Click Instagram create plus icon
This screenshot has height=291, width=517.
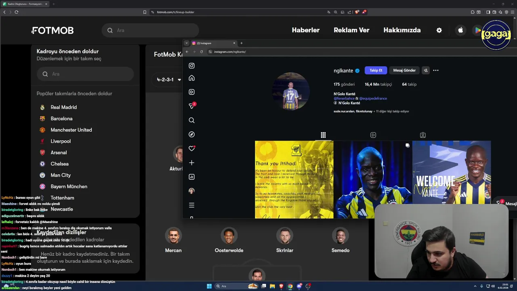pyautogui.click(x=191, y=162)
